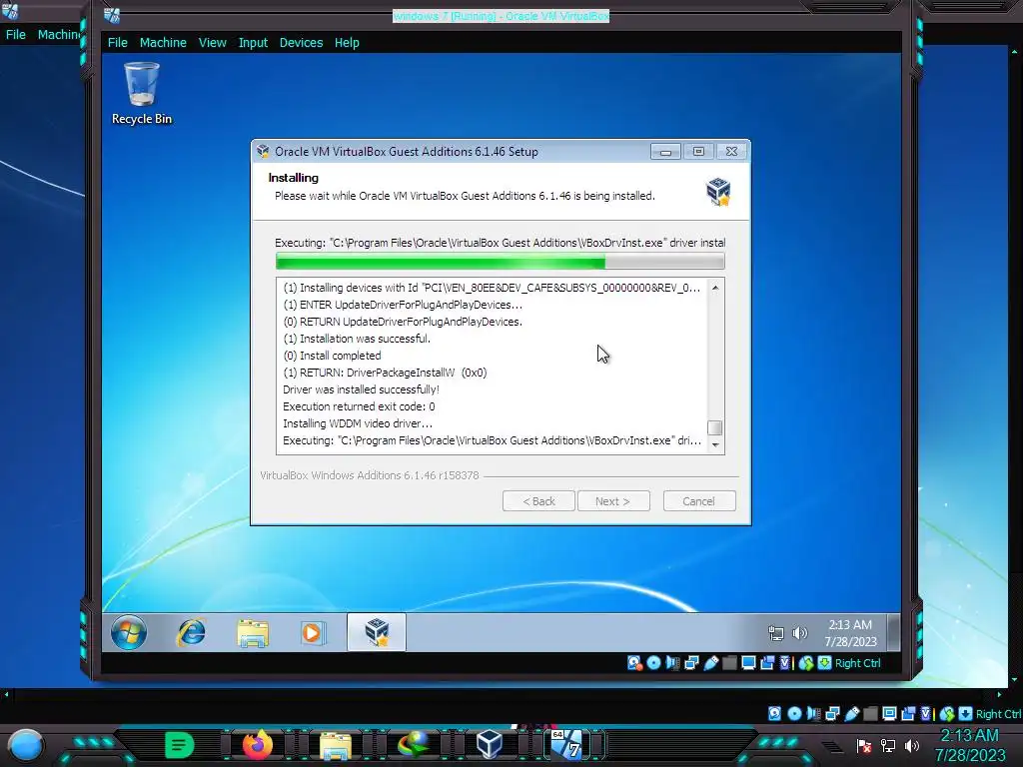
Task: Select log line "Driver was installed successfully!"
Action: [x=361, y=389]
